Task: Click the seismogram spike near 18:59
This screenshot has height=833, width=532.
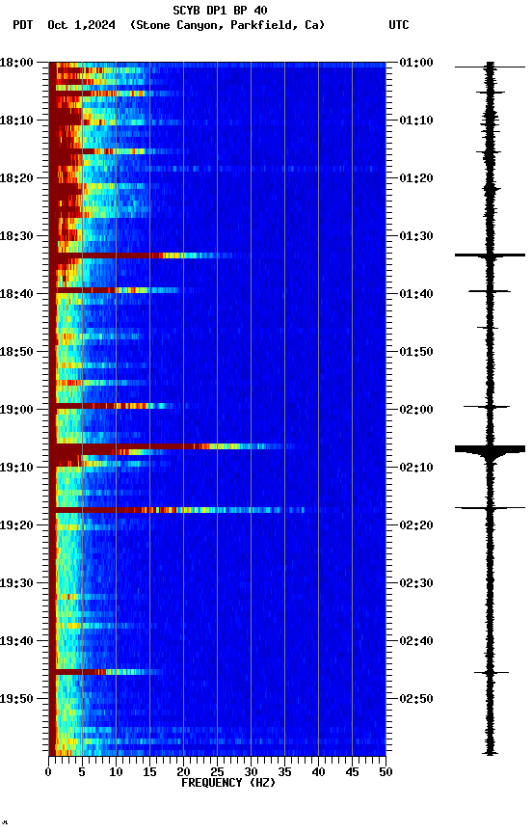Action: click(487, 407)
